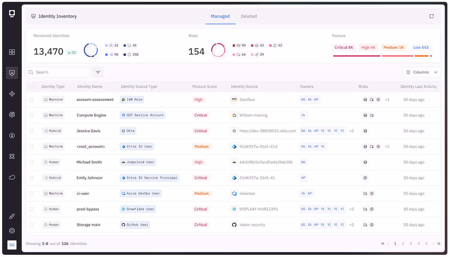Screen dimensions: 450x257
Task: Click the integrations nodes icon in the sidebar
Action: (12, 94)
